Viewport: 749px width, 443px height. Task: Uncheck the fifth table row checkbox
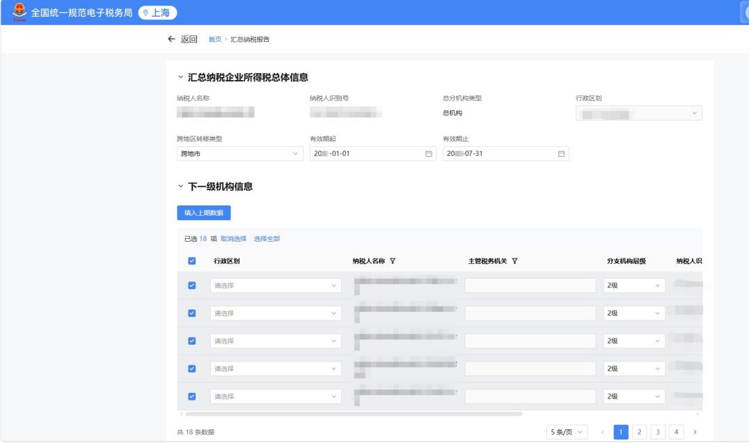192,396
